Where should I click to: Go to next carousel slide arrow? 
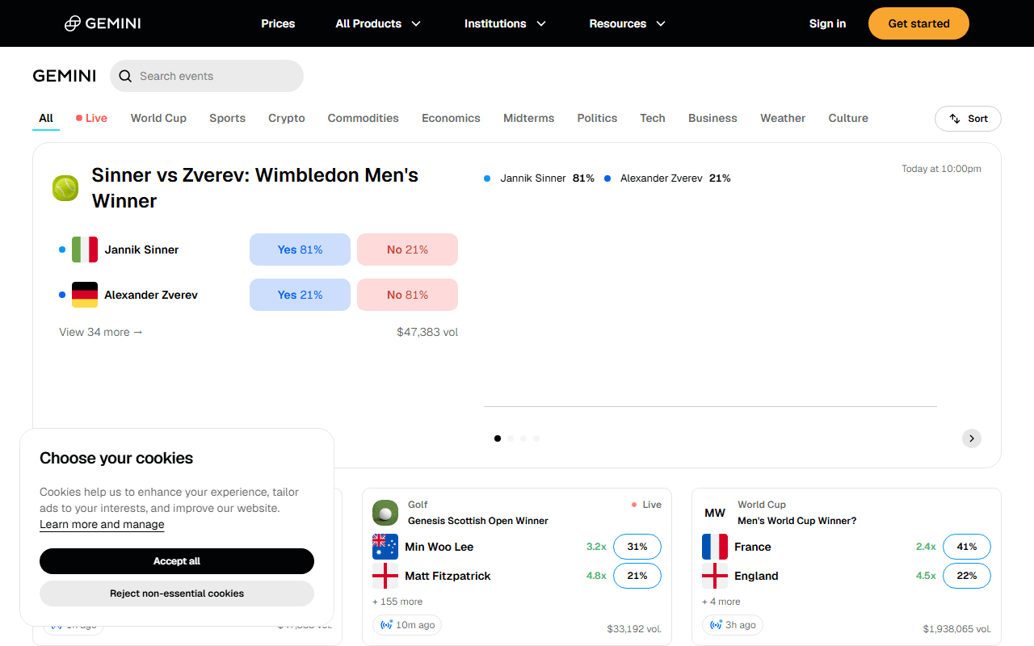972,438
